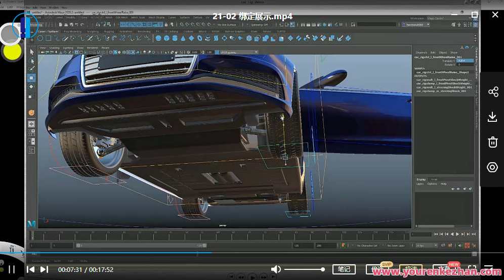Switch to the Display layer tab
504x280 pixels.
pyautogui.click(x=421, y=179)
